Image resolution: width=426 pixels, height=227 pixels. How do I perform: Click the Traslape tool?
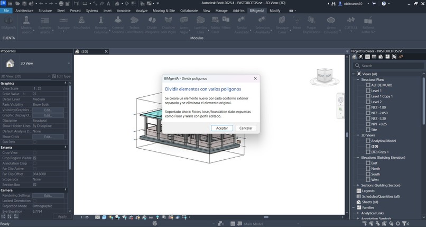pyautogui.click(x=63, y=24)
